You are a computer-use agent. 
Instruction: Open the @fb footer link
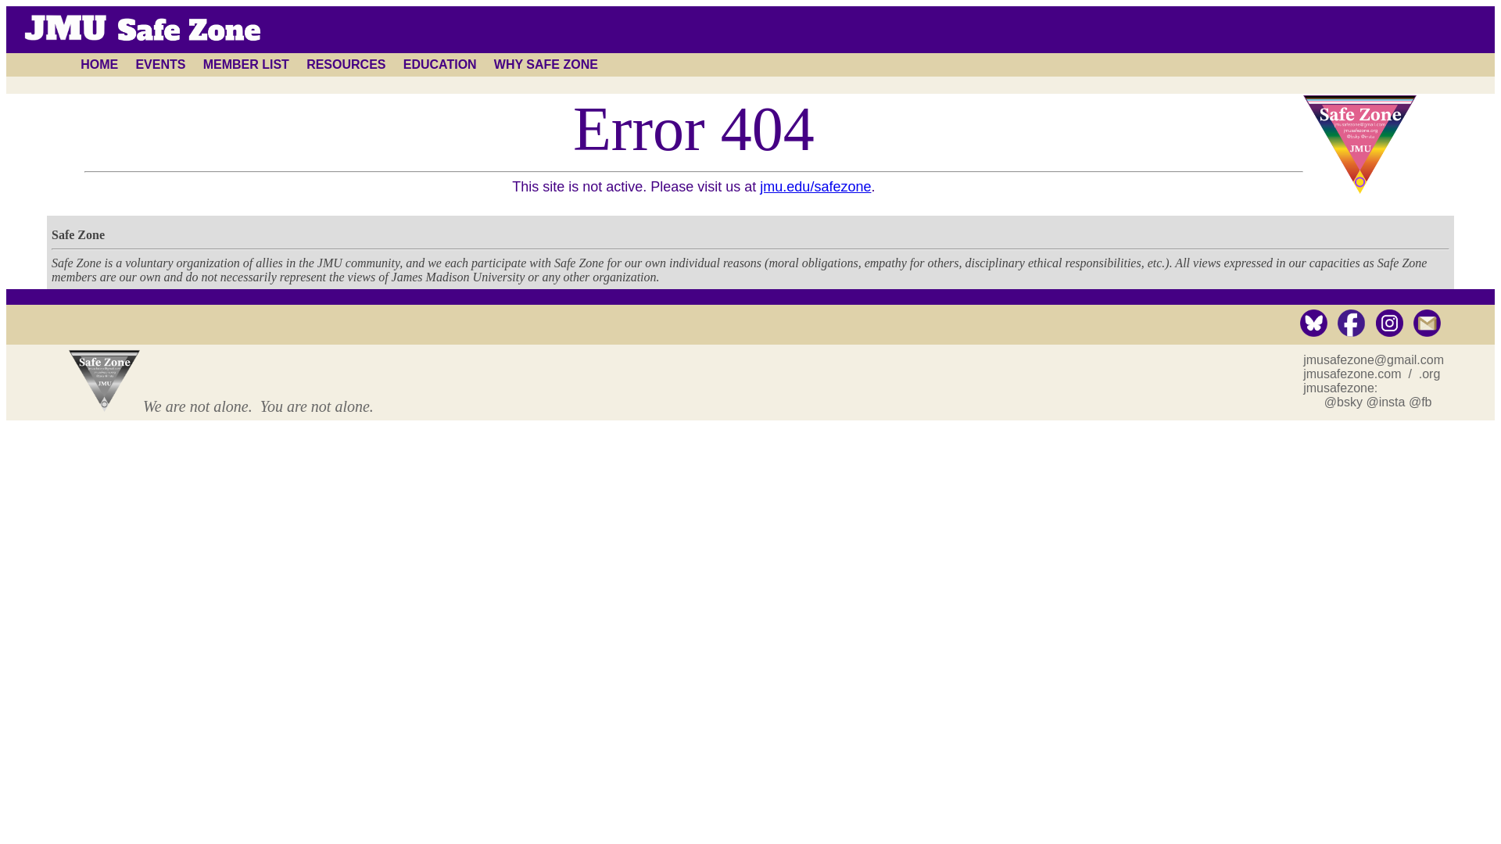click(1420, 402)
